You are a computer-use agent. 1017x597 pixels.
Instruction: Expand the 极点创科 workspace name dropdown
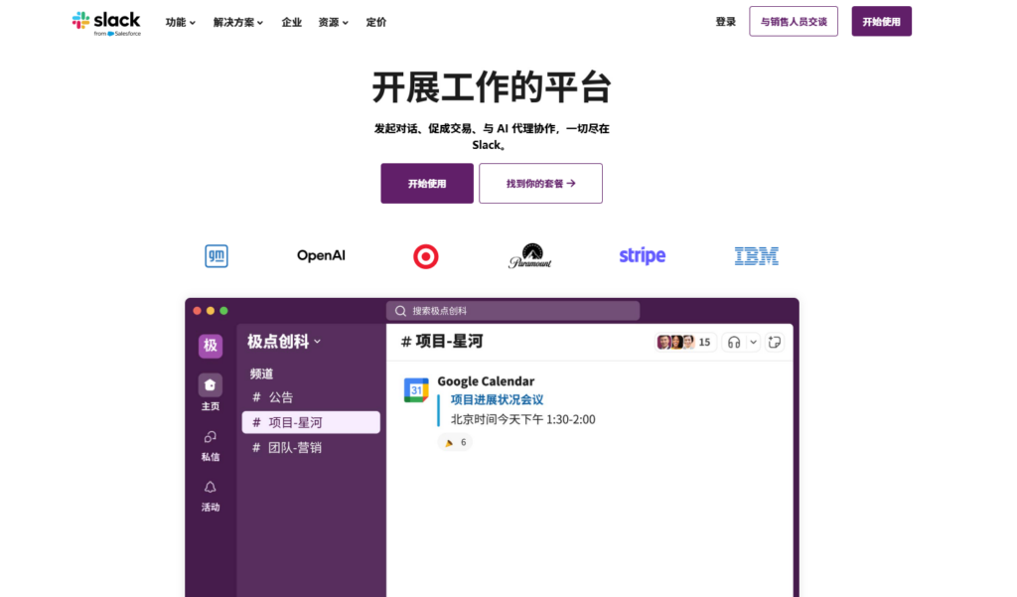(282, 341)
